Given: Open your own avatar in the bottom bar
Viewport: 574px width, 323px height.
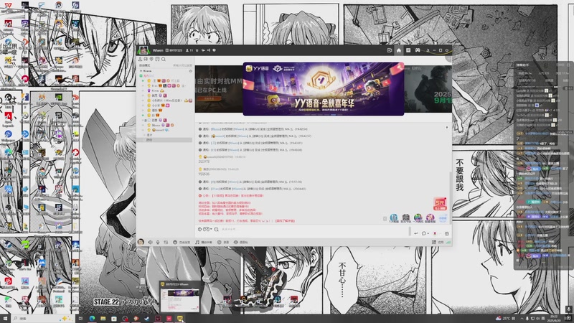Looking at the screenshot, I should pos(141,242).
